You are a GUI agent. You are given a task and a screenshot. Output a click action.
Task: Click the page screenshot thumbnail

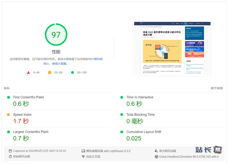172,48
